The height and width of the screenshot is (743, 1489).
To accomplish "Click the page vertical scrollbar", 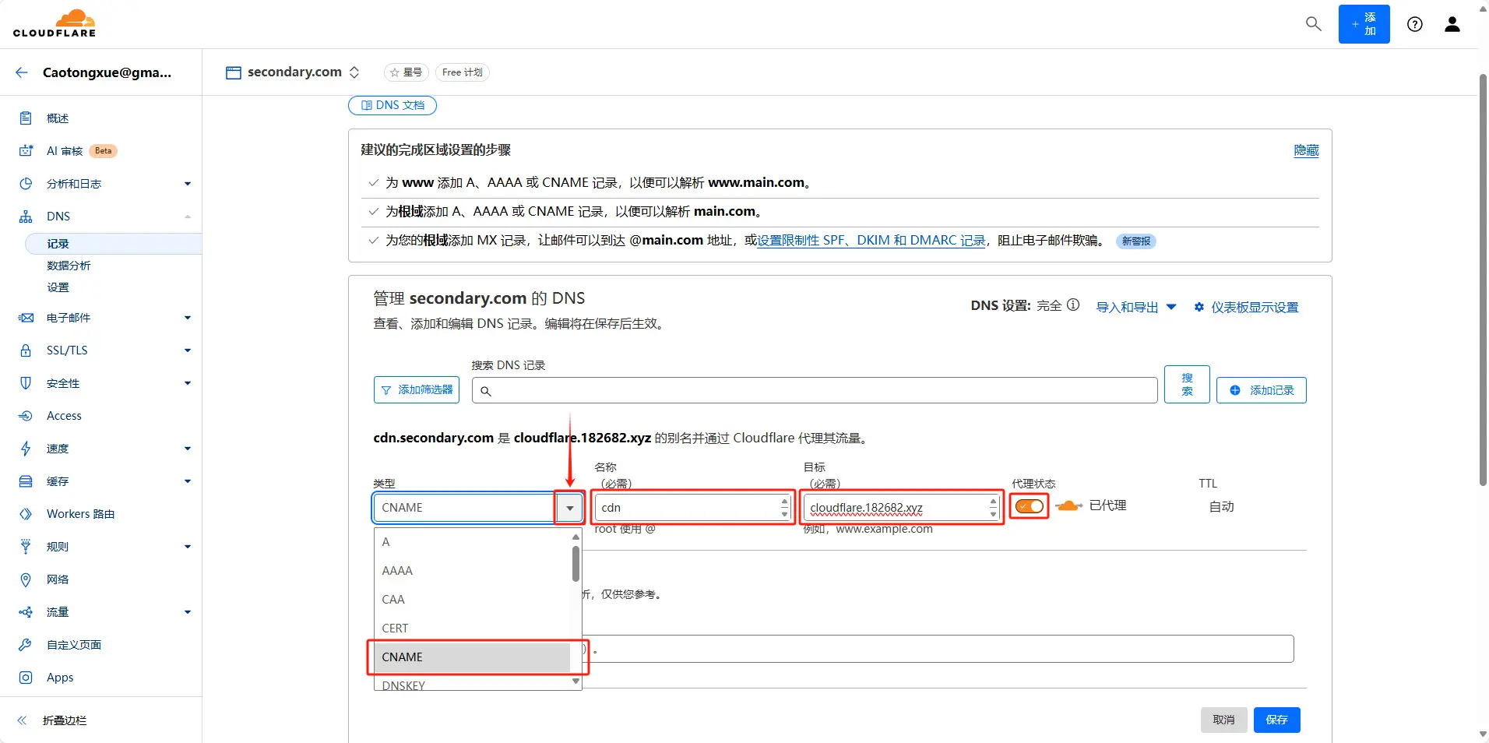I will point(1483,280).
